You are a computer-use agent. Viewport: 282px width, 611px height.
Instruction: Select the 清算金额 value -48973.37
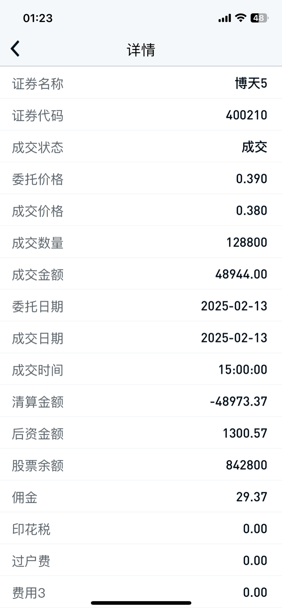tap(239, 401)
